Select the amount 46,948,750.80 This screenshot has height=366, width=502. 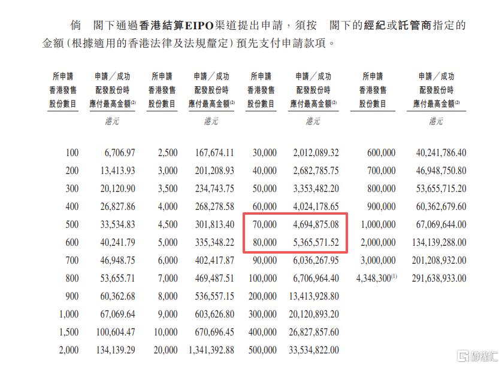[x=441, y=170]
